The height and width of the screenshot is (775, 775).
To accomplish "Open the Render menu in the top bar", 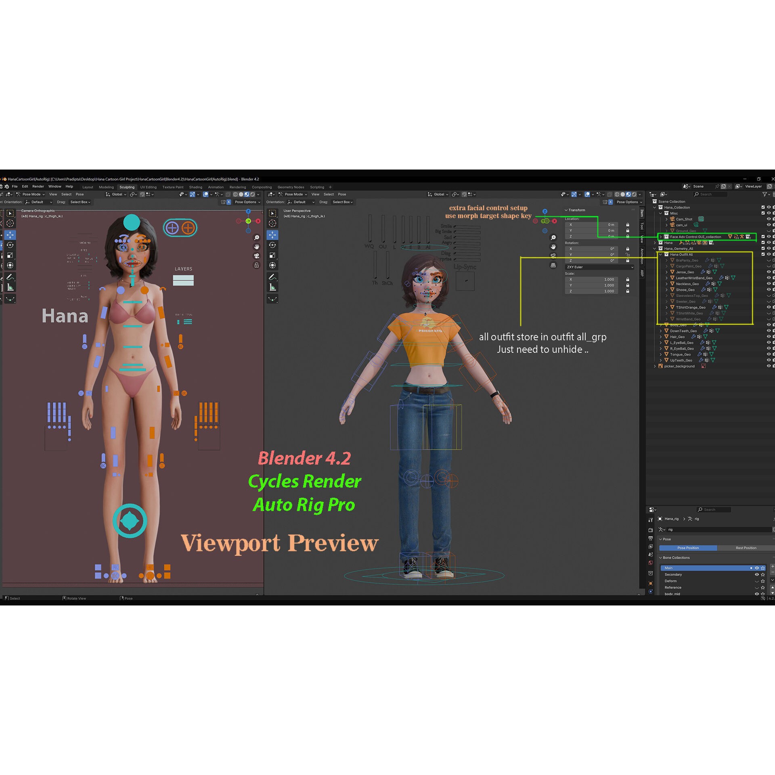I will point(38,186).
